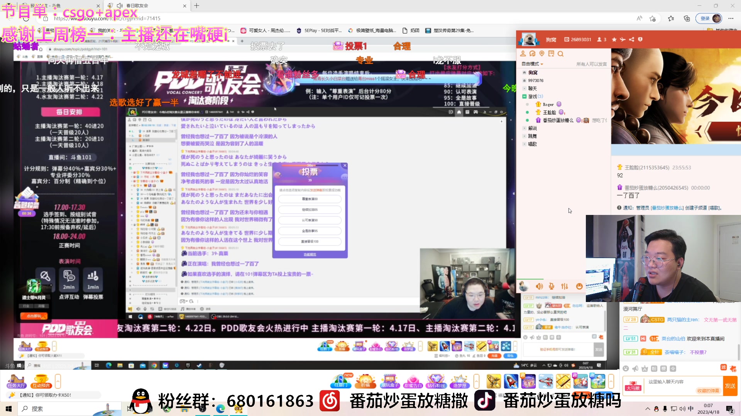This screenshot has height=416, width=741.
Task: Collapse the 游戏 (3) channel group
Action: pyautogui.click(x=524, y=96)
